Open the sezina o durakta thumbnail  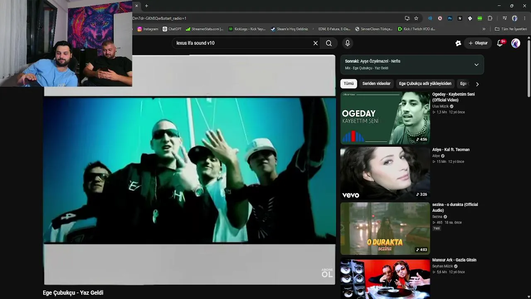[385, 228]
